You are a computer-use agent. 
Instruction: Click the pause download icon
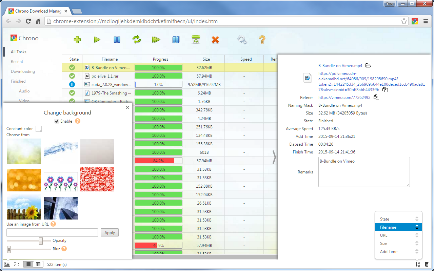[117, 40]
